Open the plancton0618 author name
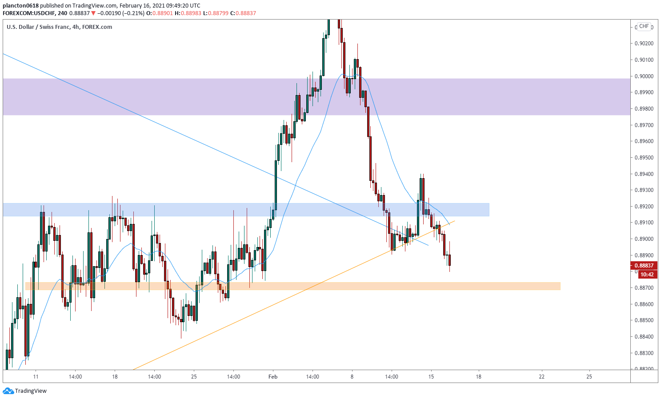The height and width of the screenshot is (399, 661). [x=20, y=6]
